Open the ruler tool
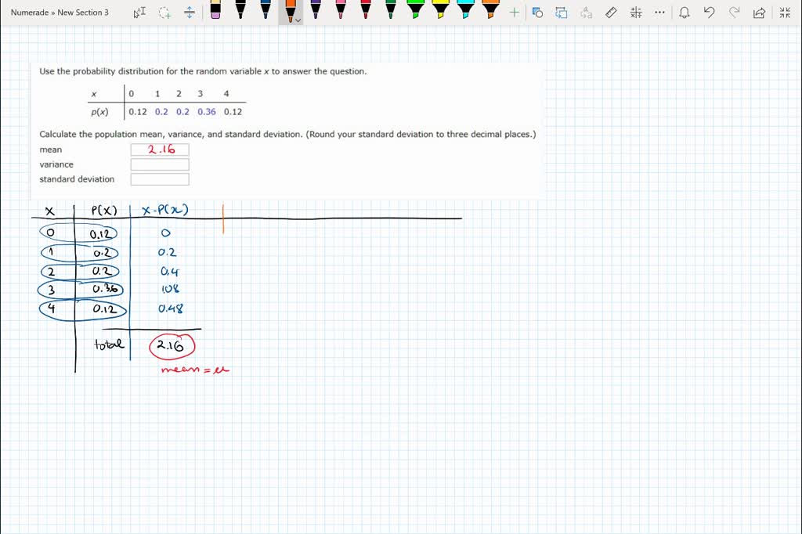 (x=610, y=12)
